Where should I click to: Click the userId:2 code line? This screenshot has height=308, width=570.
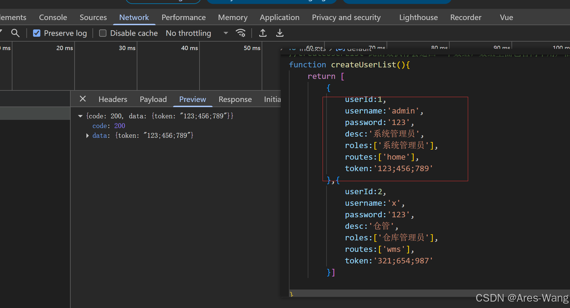(365, 192)
